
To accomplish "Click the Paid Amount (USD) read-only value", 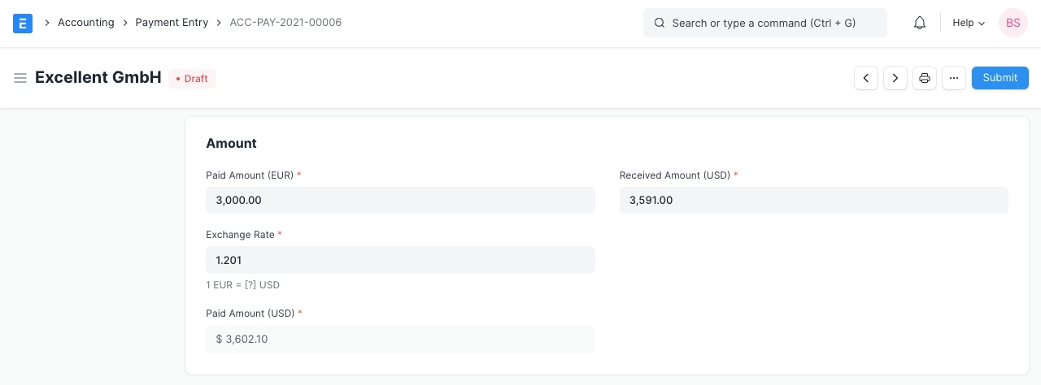I will 400,339.
